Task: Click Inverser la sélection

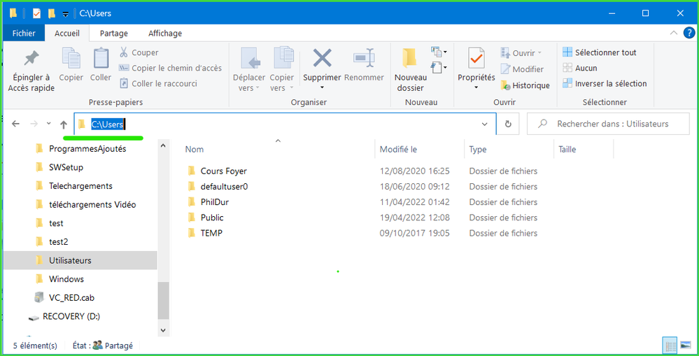Action: coord(605,83)
